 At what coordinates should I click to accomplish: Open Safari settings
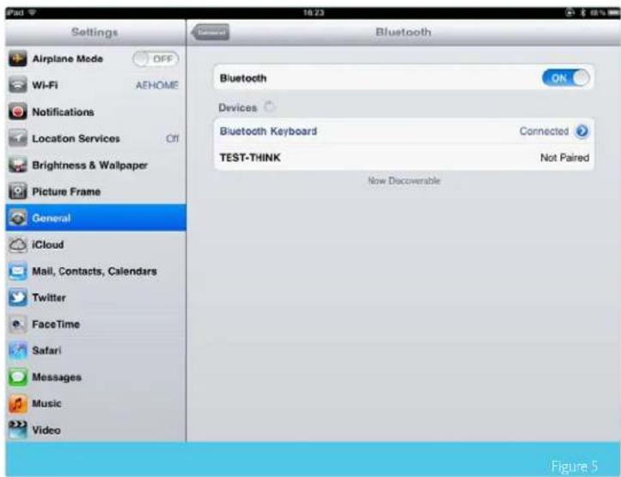pos(95,350)
